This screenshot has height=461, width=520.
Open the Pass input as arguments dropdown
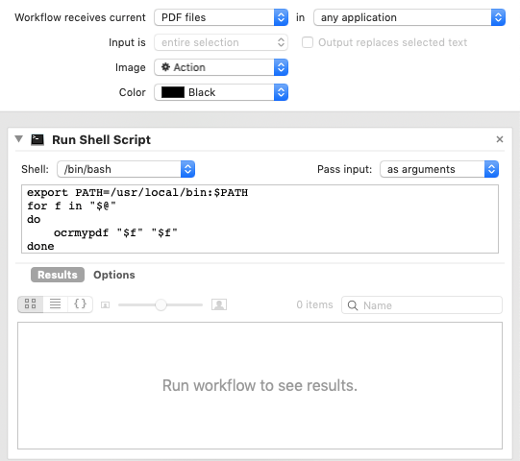point(439,169)
